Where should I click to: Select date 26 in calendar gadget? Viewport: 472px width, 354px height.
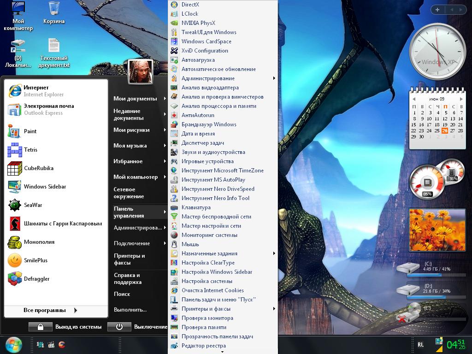pos(445,130)
